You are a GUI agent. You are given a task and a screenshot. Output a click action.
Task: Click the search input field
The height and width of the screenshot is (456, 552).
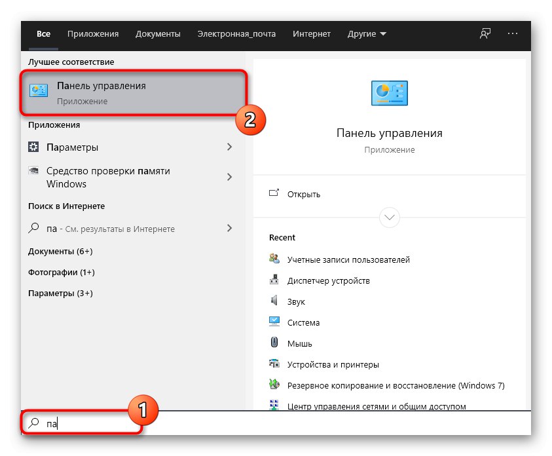[262, 423]
